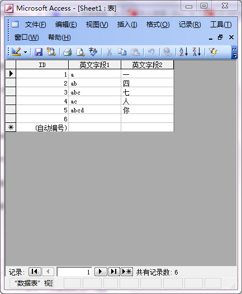Click the file search toolbar icon
Image resolution: width=242 pixels, height=294 pixels.
(51, 52)
